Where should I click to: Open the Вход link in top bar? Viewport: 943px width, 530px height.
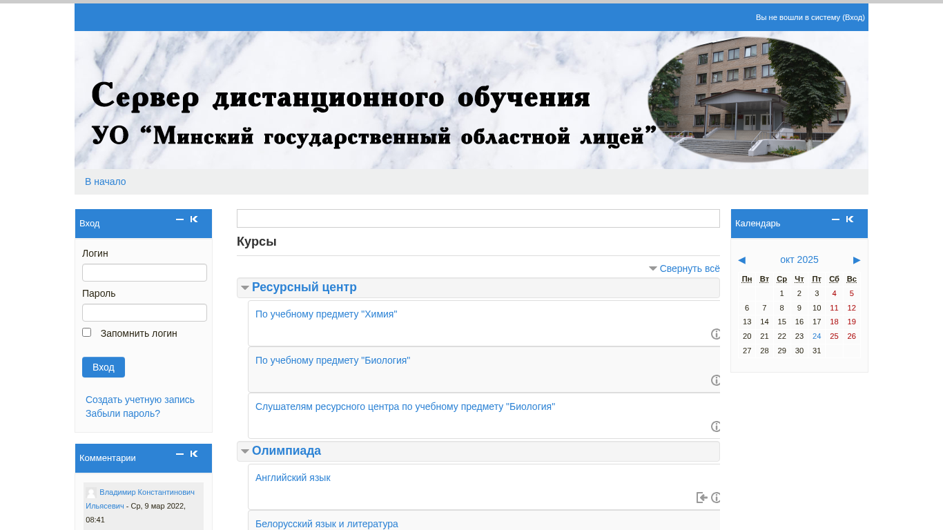pos(854,17)
